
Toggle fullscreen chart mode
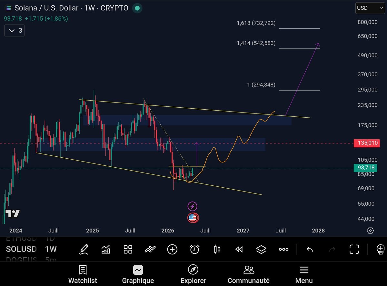[354, 249]
